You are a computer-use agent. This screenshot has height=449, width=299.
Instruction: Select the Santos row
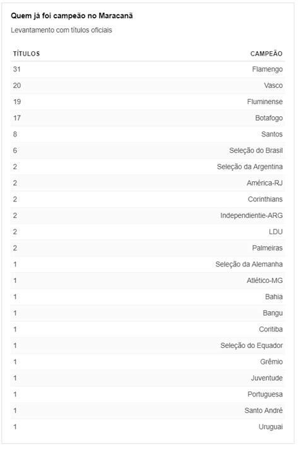(x=148, y=135)
